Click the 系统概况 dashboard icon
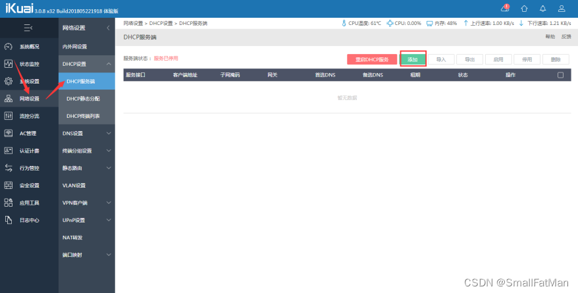Screen dimensions: 578x293 click(9, 47)
